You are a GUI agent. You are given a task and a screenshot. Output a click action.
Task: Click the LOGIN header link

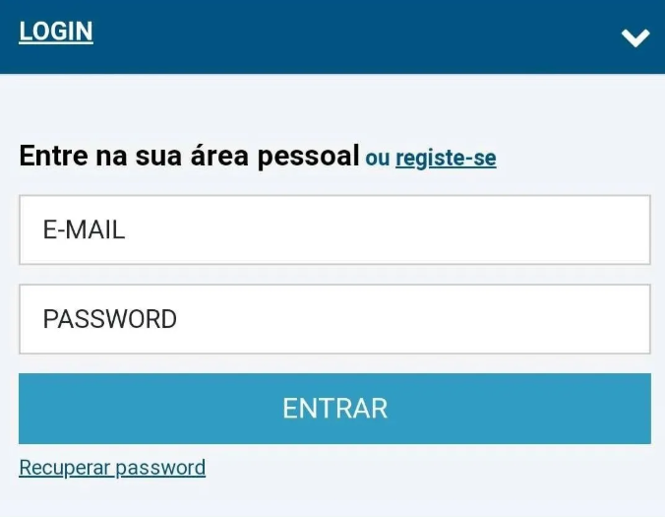pyautogui.click(x=56, y=32)
